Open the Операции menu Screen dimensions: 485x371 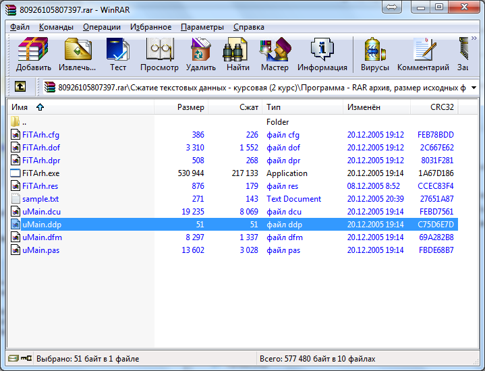[102, 27]
